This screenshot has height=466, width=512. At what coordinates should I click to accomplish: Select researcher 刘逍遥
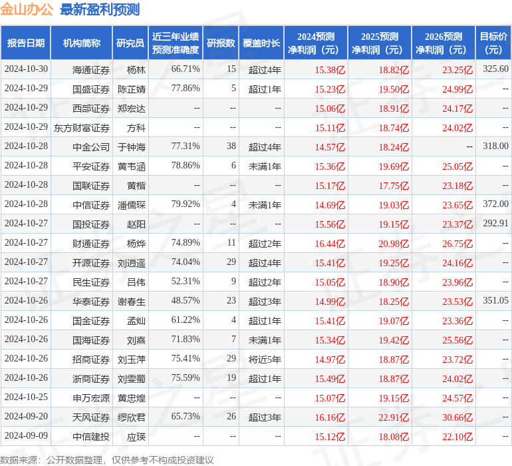132,263
